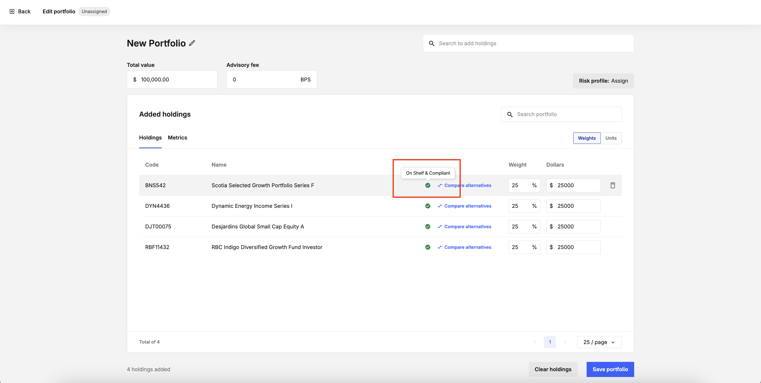Click the Unassigned status badge
The height and width of the screenshot is (383, 761).
[x=94, y=12]
